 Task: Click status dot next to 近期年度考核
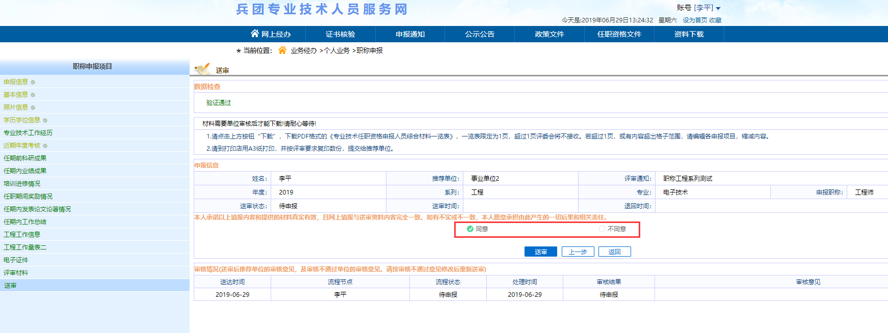click(x=45, y=146)
